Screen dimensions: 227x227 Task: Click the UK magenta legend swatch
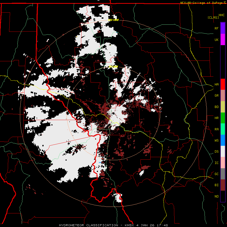[223, 40]
